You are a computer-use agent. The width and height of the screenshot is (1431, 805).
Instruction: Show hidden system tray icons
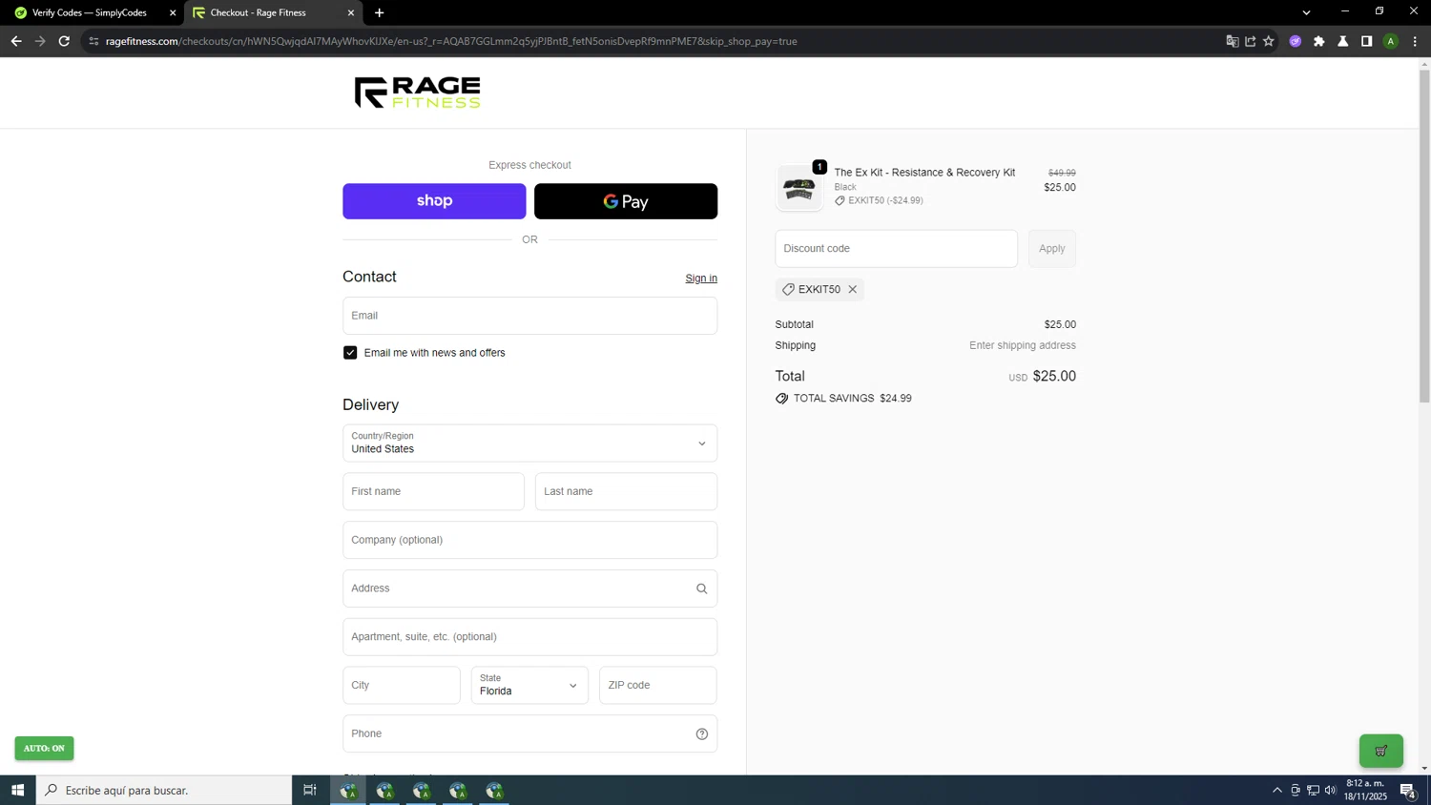(x=1277, y=790)
